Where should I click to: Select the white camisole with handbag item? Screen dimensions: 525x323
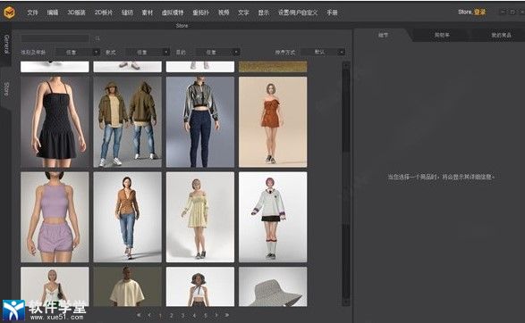click(x=55, y=286)
